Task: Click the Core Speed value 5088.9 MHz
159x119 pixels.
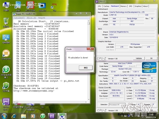Action: [x=116, y=90]
